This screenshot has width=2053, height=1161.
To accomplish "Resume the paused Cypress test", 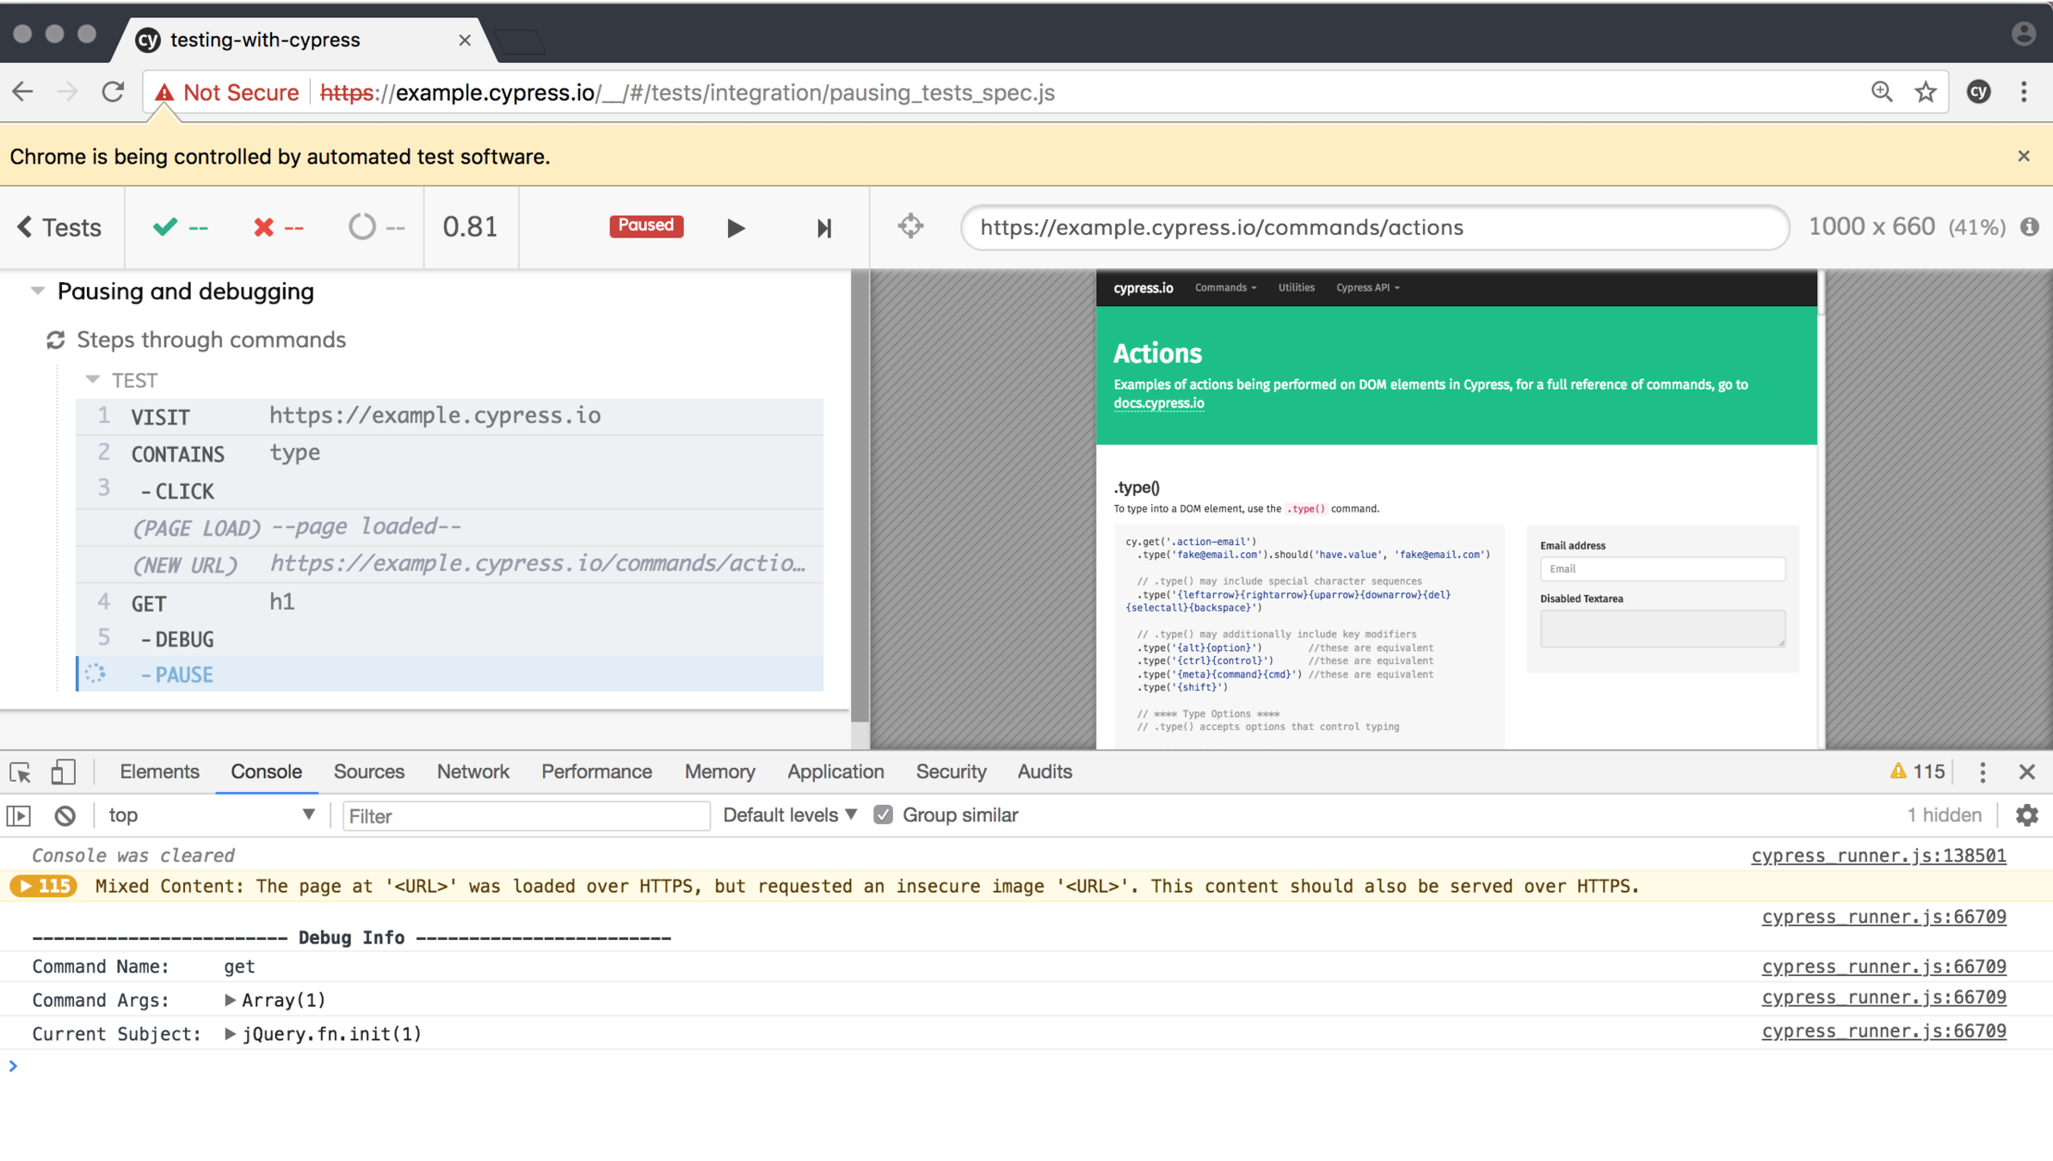I will coord(736,228).
